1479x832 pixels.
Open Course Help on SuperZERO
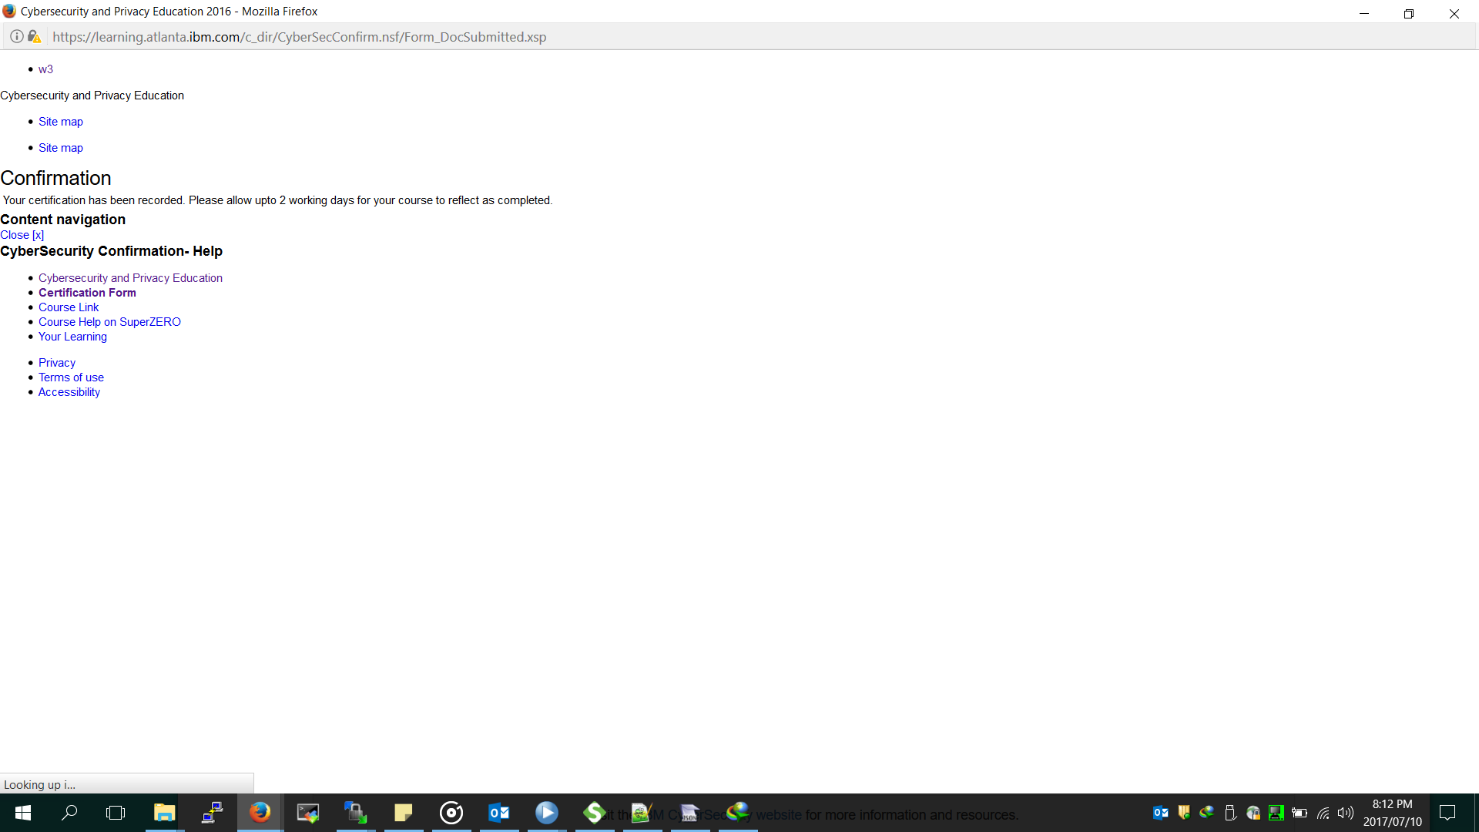(109, 322)
